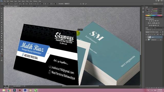Switch to warp mode in options bar
Viewport: 164px width, 92px height.
(x=81, y=4)
